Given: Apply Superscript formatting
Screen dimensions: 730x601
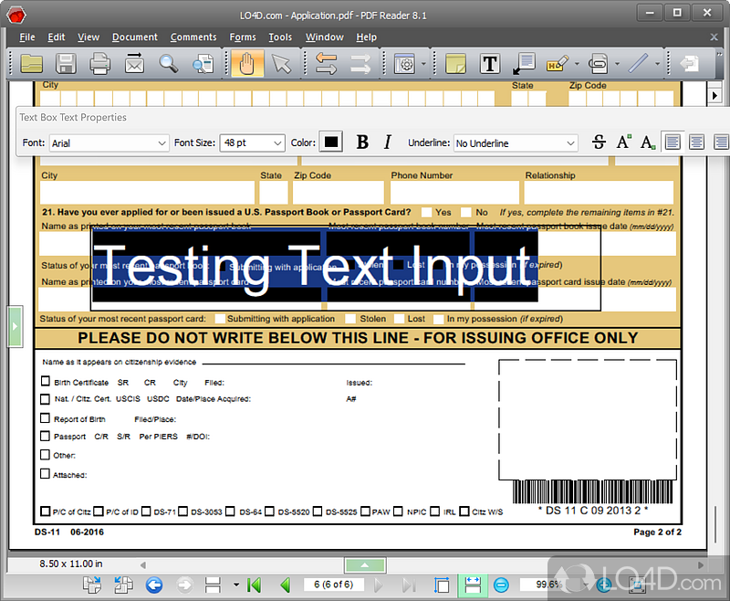Looking at the screenshot, I should coord(623,142).
